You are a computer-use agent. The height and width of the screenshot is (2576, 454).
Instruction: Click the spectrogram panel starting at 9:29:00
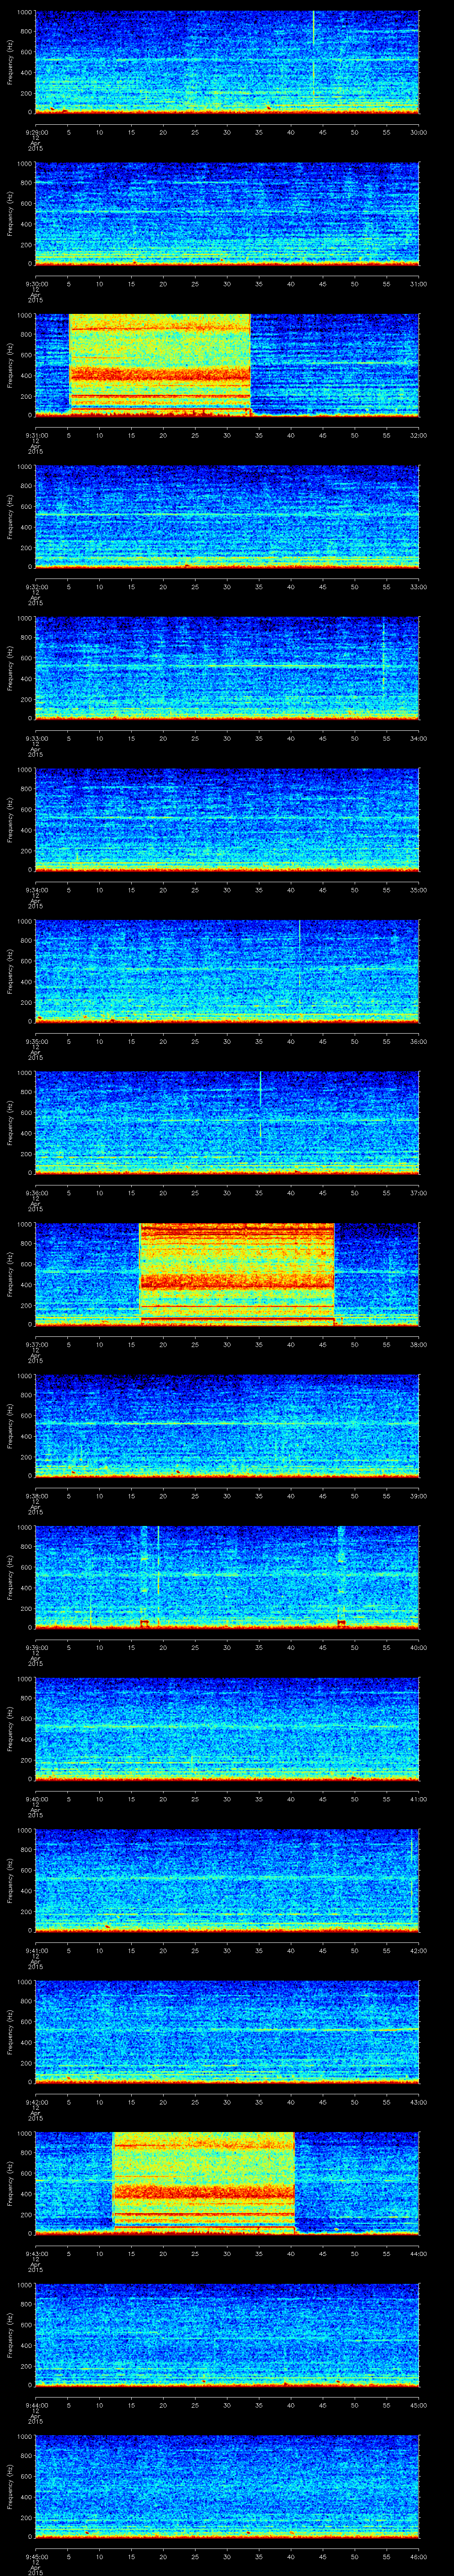pos(227,62)
